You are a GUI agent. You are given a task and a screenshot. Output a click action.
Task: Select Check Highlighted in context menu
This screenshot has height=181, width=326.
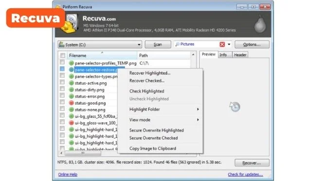(x=147, y=91)
